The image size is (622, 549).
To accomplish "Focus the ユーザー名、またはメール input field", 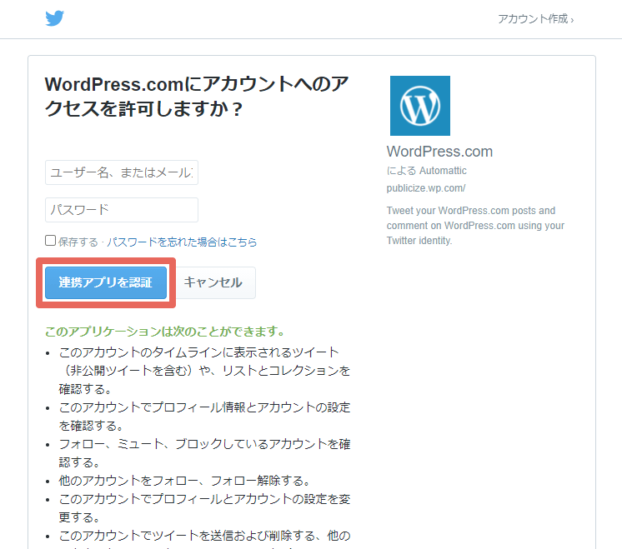I will coord(122,172).
